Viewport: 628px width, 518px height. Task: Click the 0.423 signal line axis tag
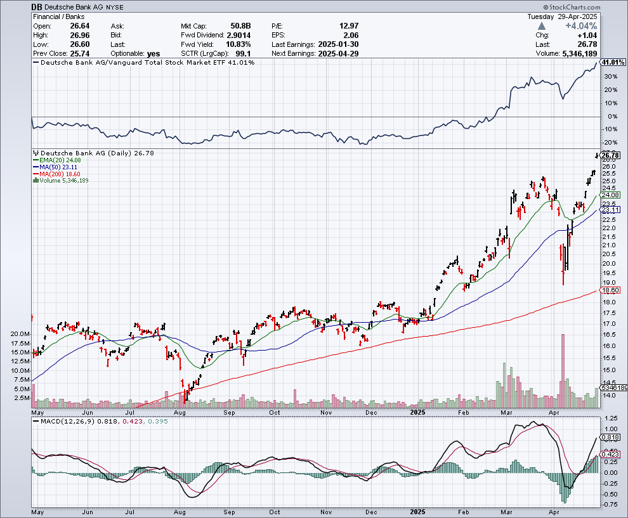pos(610,454)
